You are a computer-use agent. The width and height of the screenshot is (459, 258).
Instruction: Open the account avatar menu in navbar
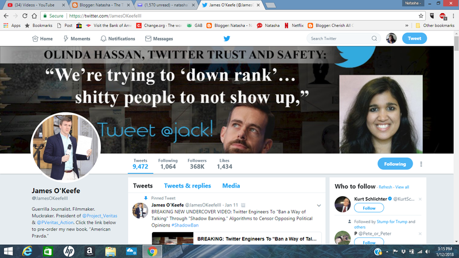click(x=391, y=38)
